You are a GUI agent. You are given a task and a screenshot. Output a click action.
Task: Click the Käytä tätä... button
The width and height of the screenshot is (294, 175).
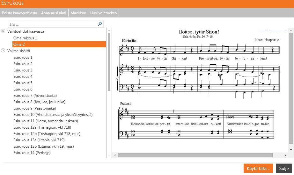[x=258, y=168]
